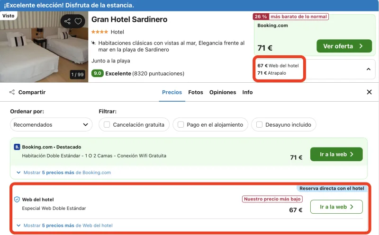Image resolution: width=379 pixels, height=235 pixels.
Task: Click the "Junto a la playa" text
Action: 111,61
